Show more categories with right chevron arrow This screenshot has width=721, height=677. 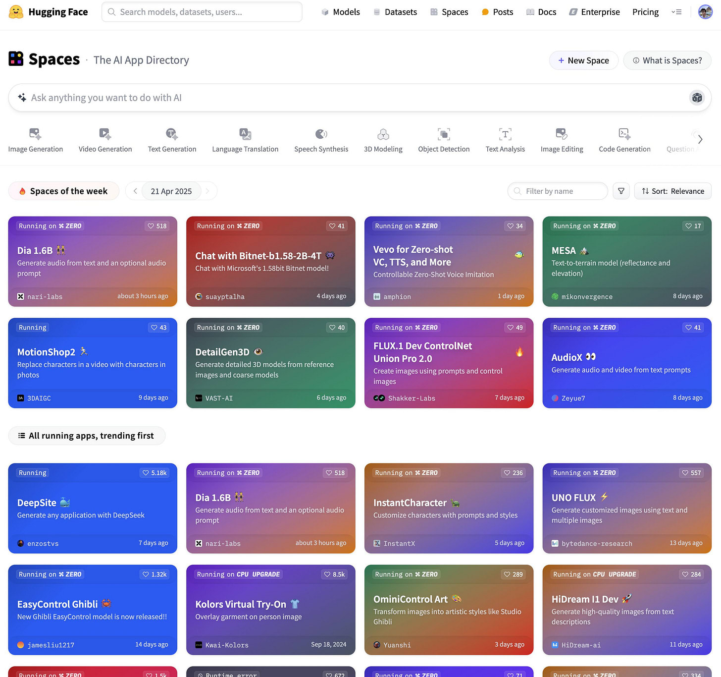(x=700, y=139)
